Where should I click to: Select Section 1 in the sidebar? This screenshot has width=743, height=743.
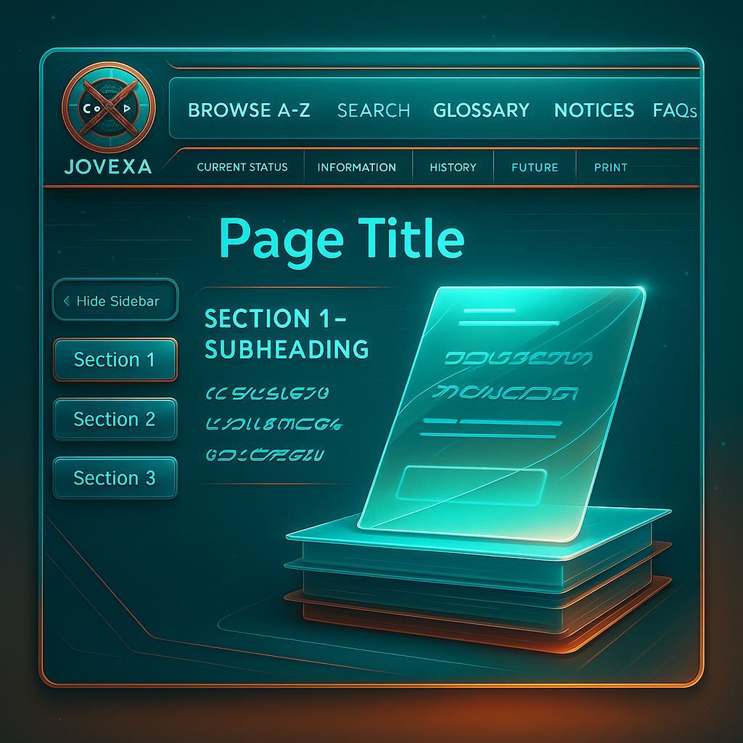click(x=115, y=360)
